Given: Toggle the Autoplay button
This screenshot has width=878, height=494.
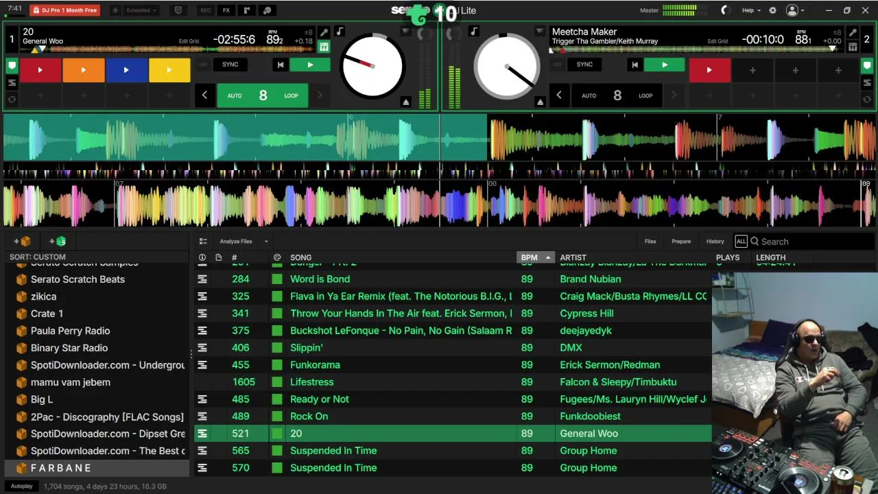Looking at the screenshot, I should 21,486.
